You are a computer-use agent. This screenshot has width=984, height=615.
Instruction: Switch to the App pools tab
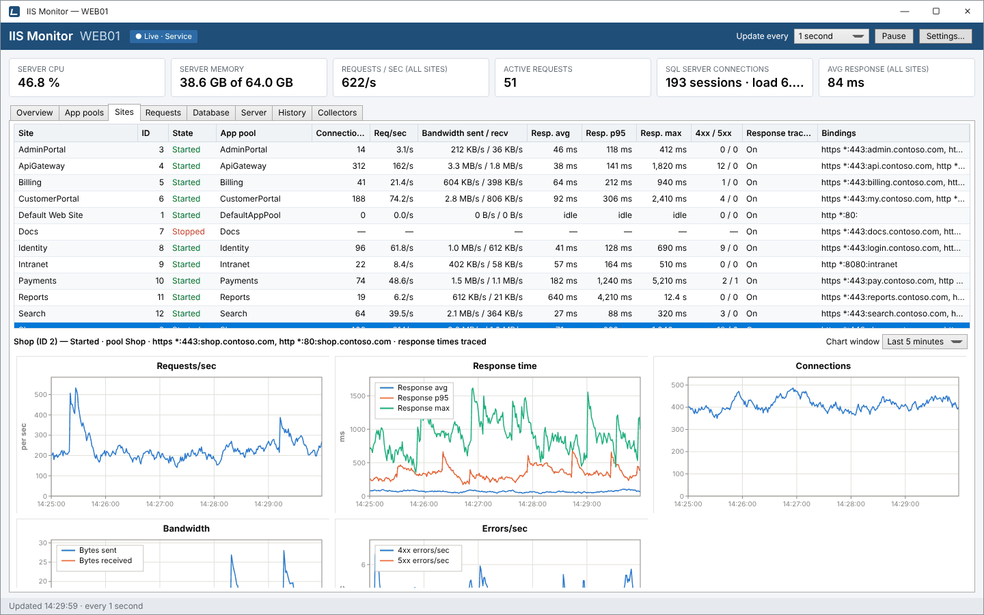click(84, 113)
